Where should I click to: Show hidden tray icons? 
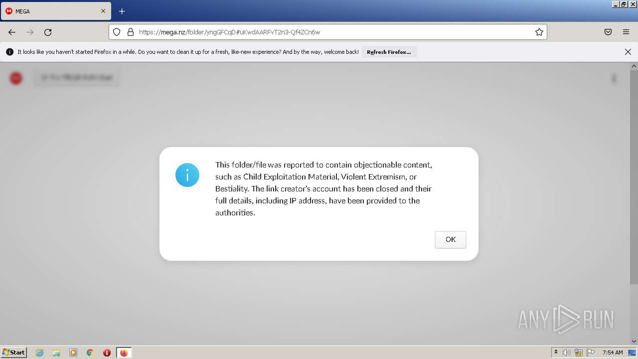click(x=556, y=353)
